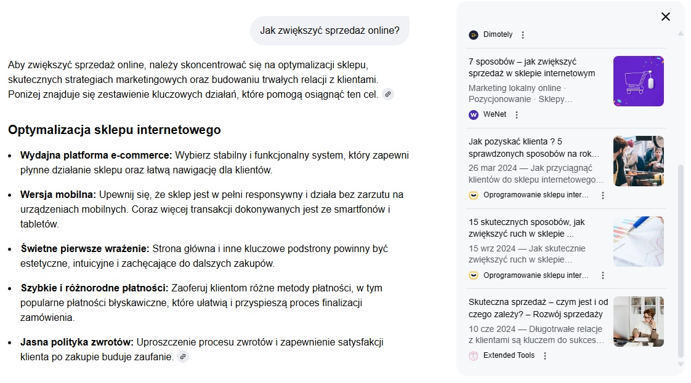Open options for the '15 skutecznych sposobów' source
Image resolution: width=691 pixels, height=383 pixels.
603,275
